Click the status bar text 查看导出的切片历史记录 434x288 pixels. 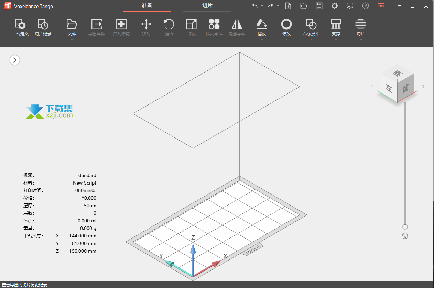click(24, 285)
